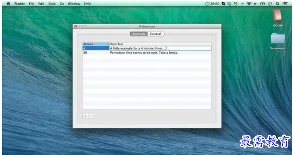Remove interval with the minus button

coord(91,116)
